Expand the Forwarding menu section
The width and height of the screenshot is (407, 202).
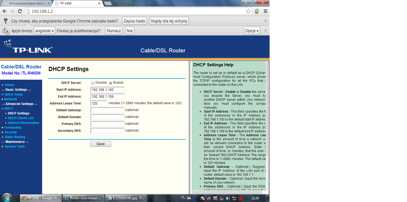[13, 128]
